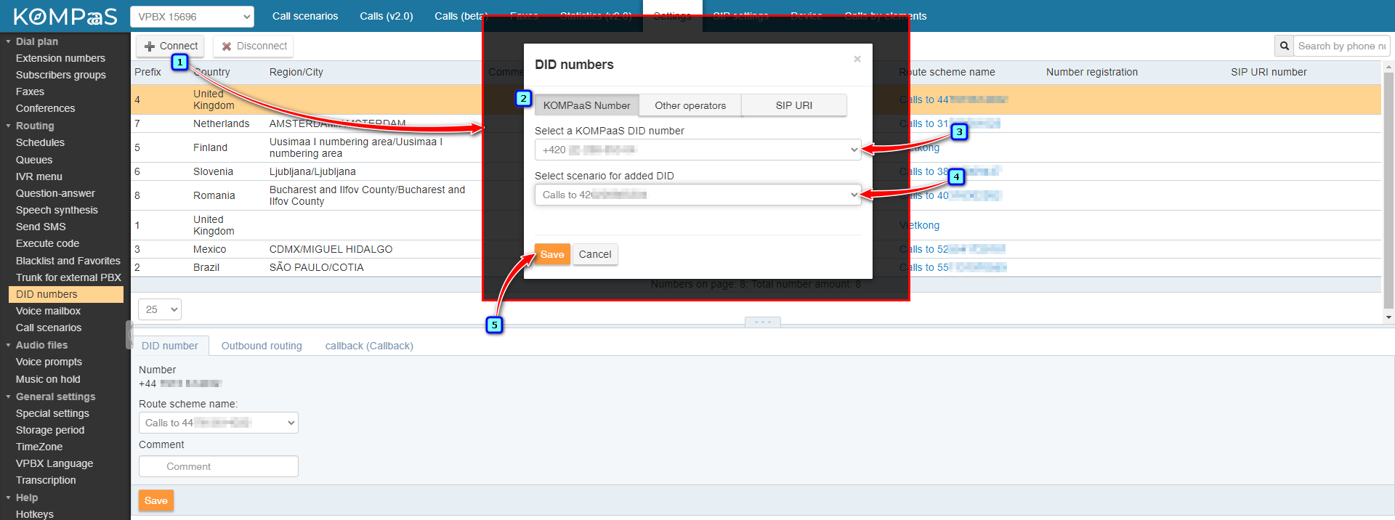Click the Connect button

tap(170, 46)
